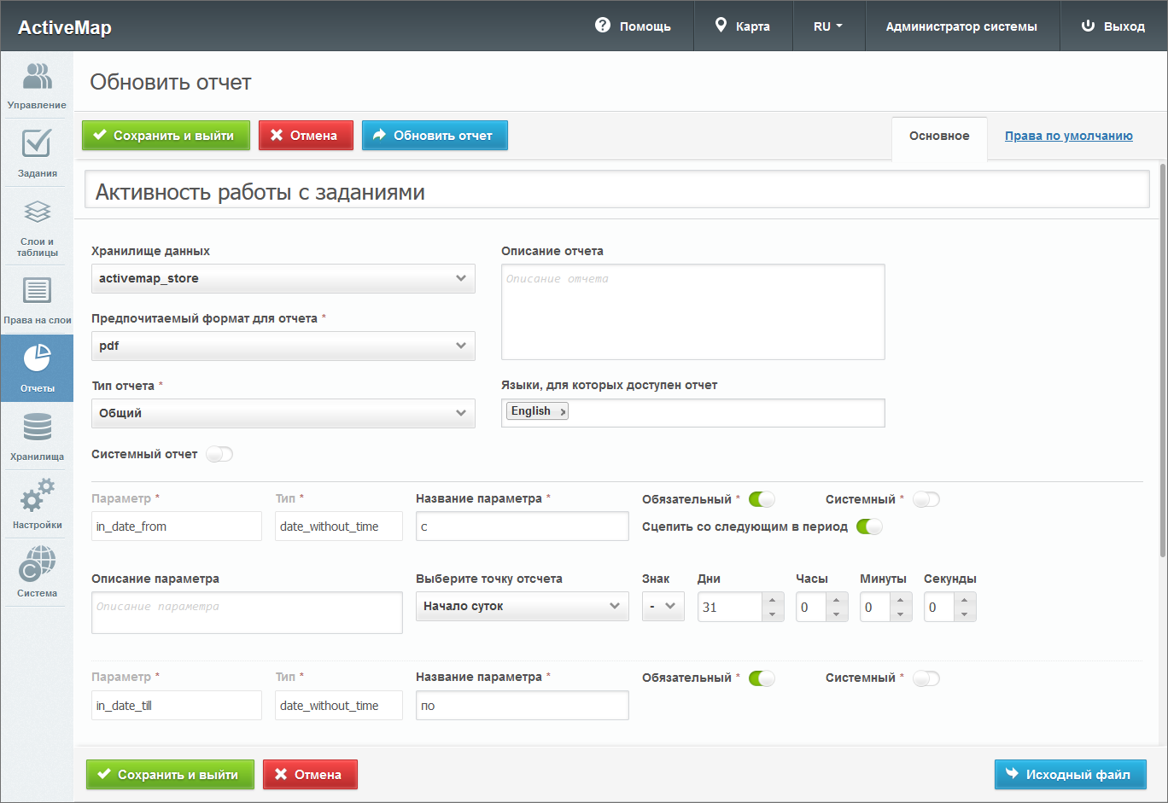Increase the Дни value with up arrow
Image resolution: width=1168 pixels, height=803 pixels.
pyautogui.click(x=772, y=600)
